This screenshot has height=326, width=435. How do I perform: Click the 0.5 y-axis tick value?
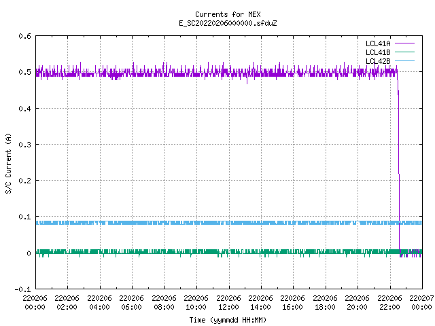pyautogui.click(x=24, y=72)
